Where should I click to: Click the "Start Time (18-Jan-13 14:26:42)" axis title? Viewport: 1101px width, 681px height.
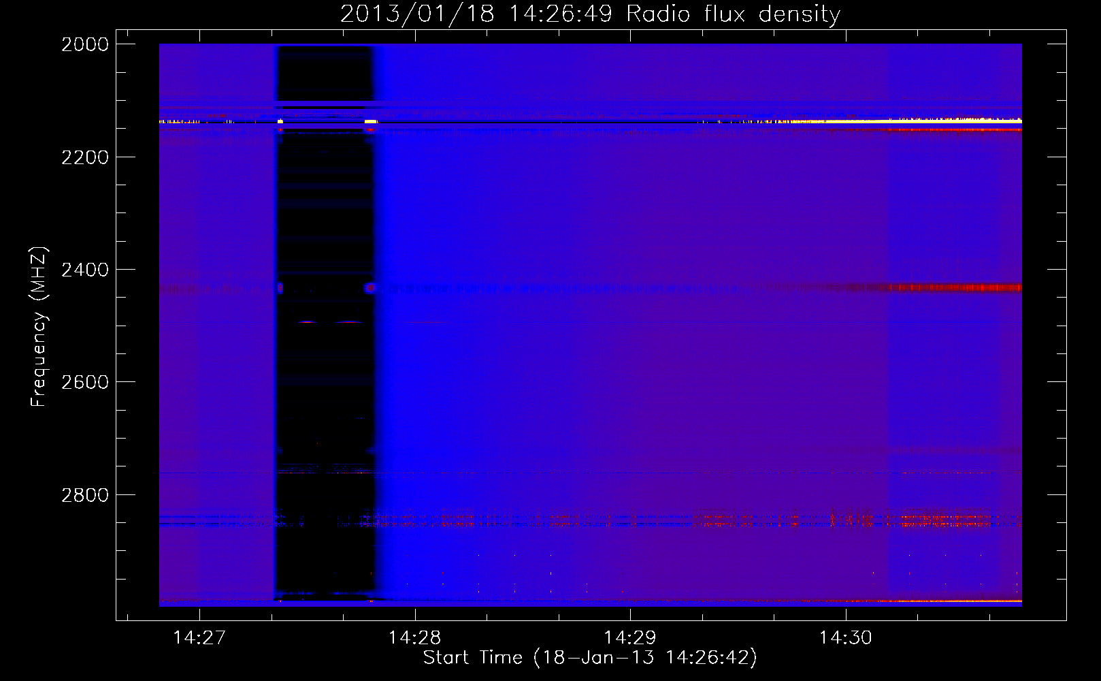[x=590, y=658]
